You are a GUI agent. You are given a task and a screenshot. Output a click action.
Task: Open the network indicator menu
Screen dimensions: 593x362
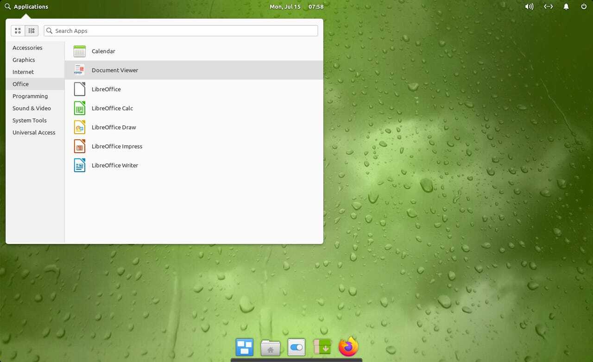pos(548,7)
